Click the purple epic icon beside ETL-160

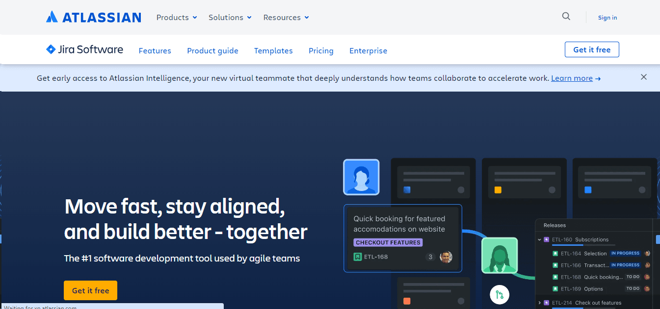(547, 240)
